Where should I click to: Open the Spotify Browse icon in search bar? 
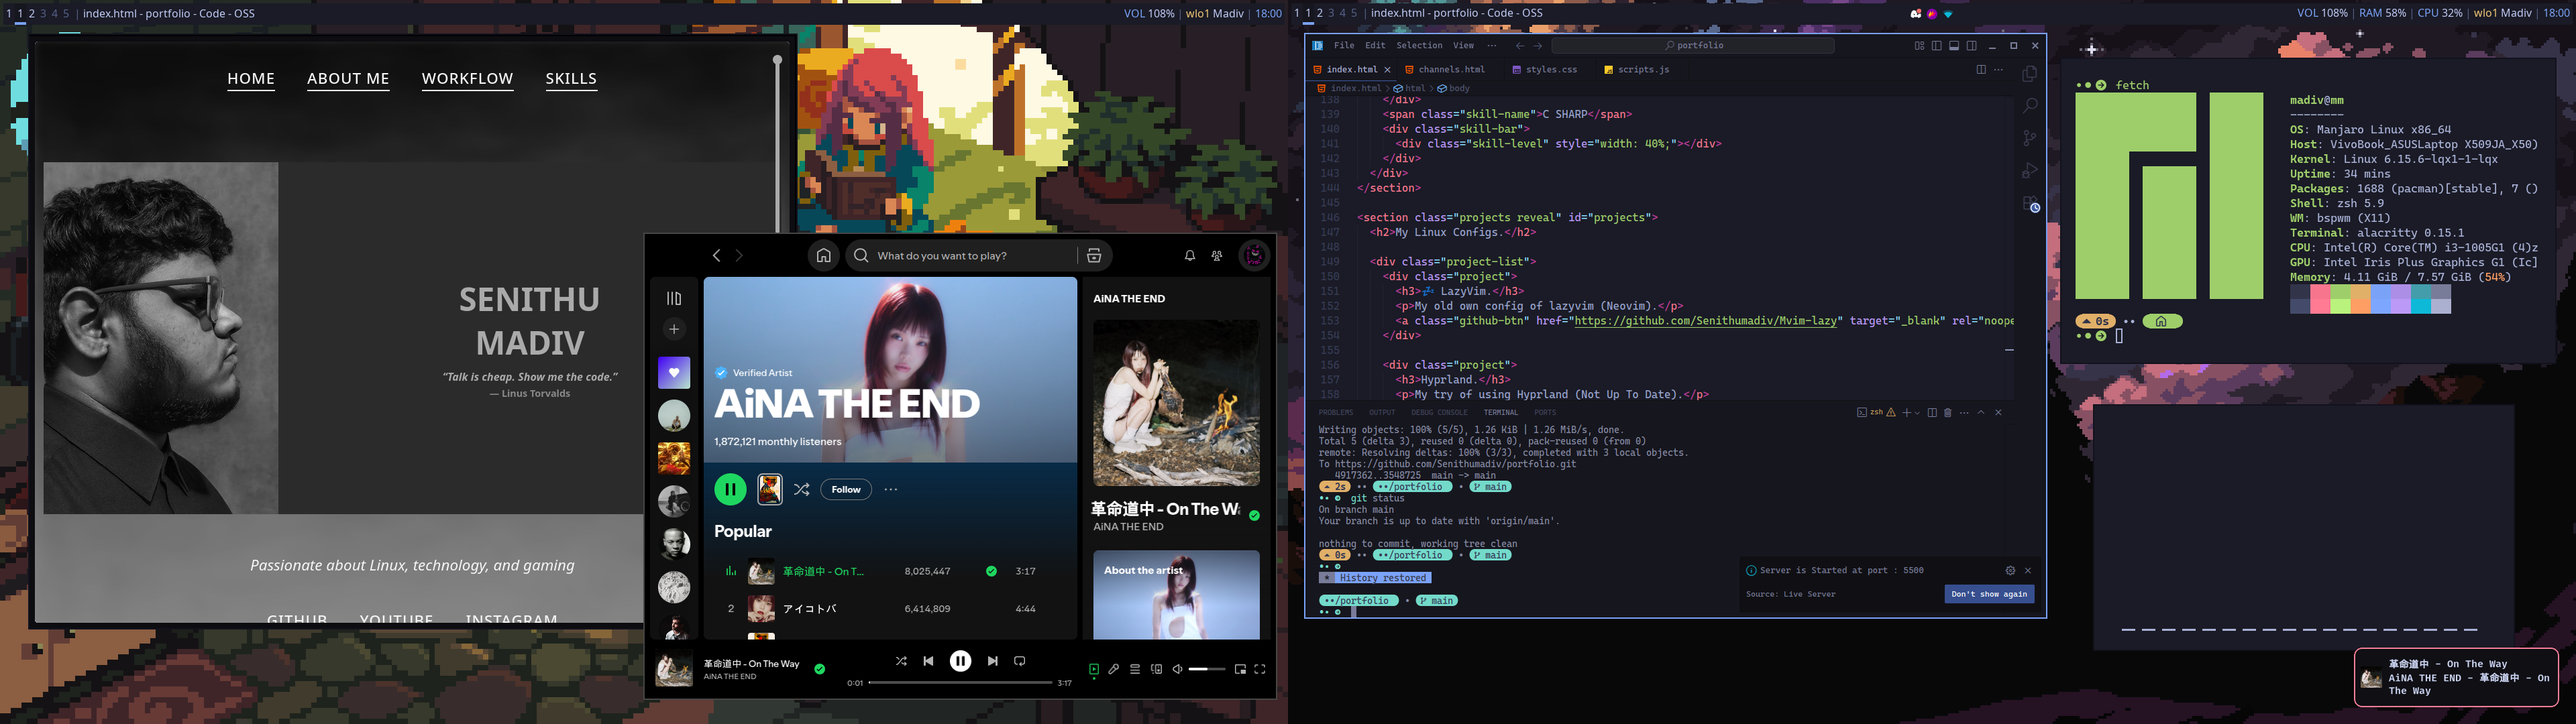click(1094, 256)
